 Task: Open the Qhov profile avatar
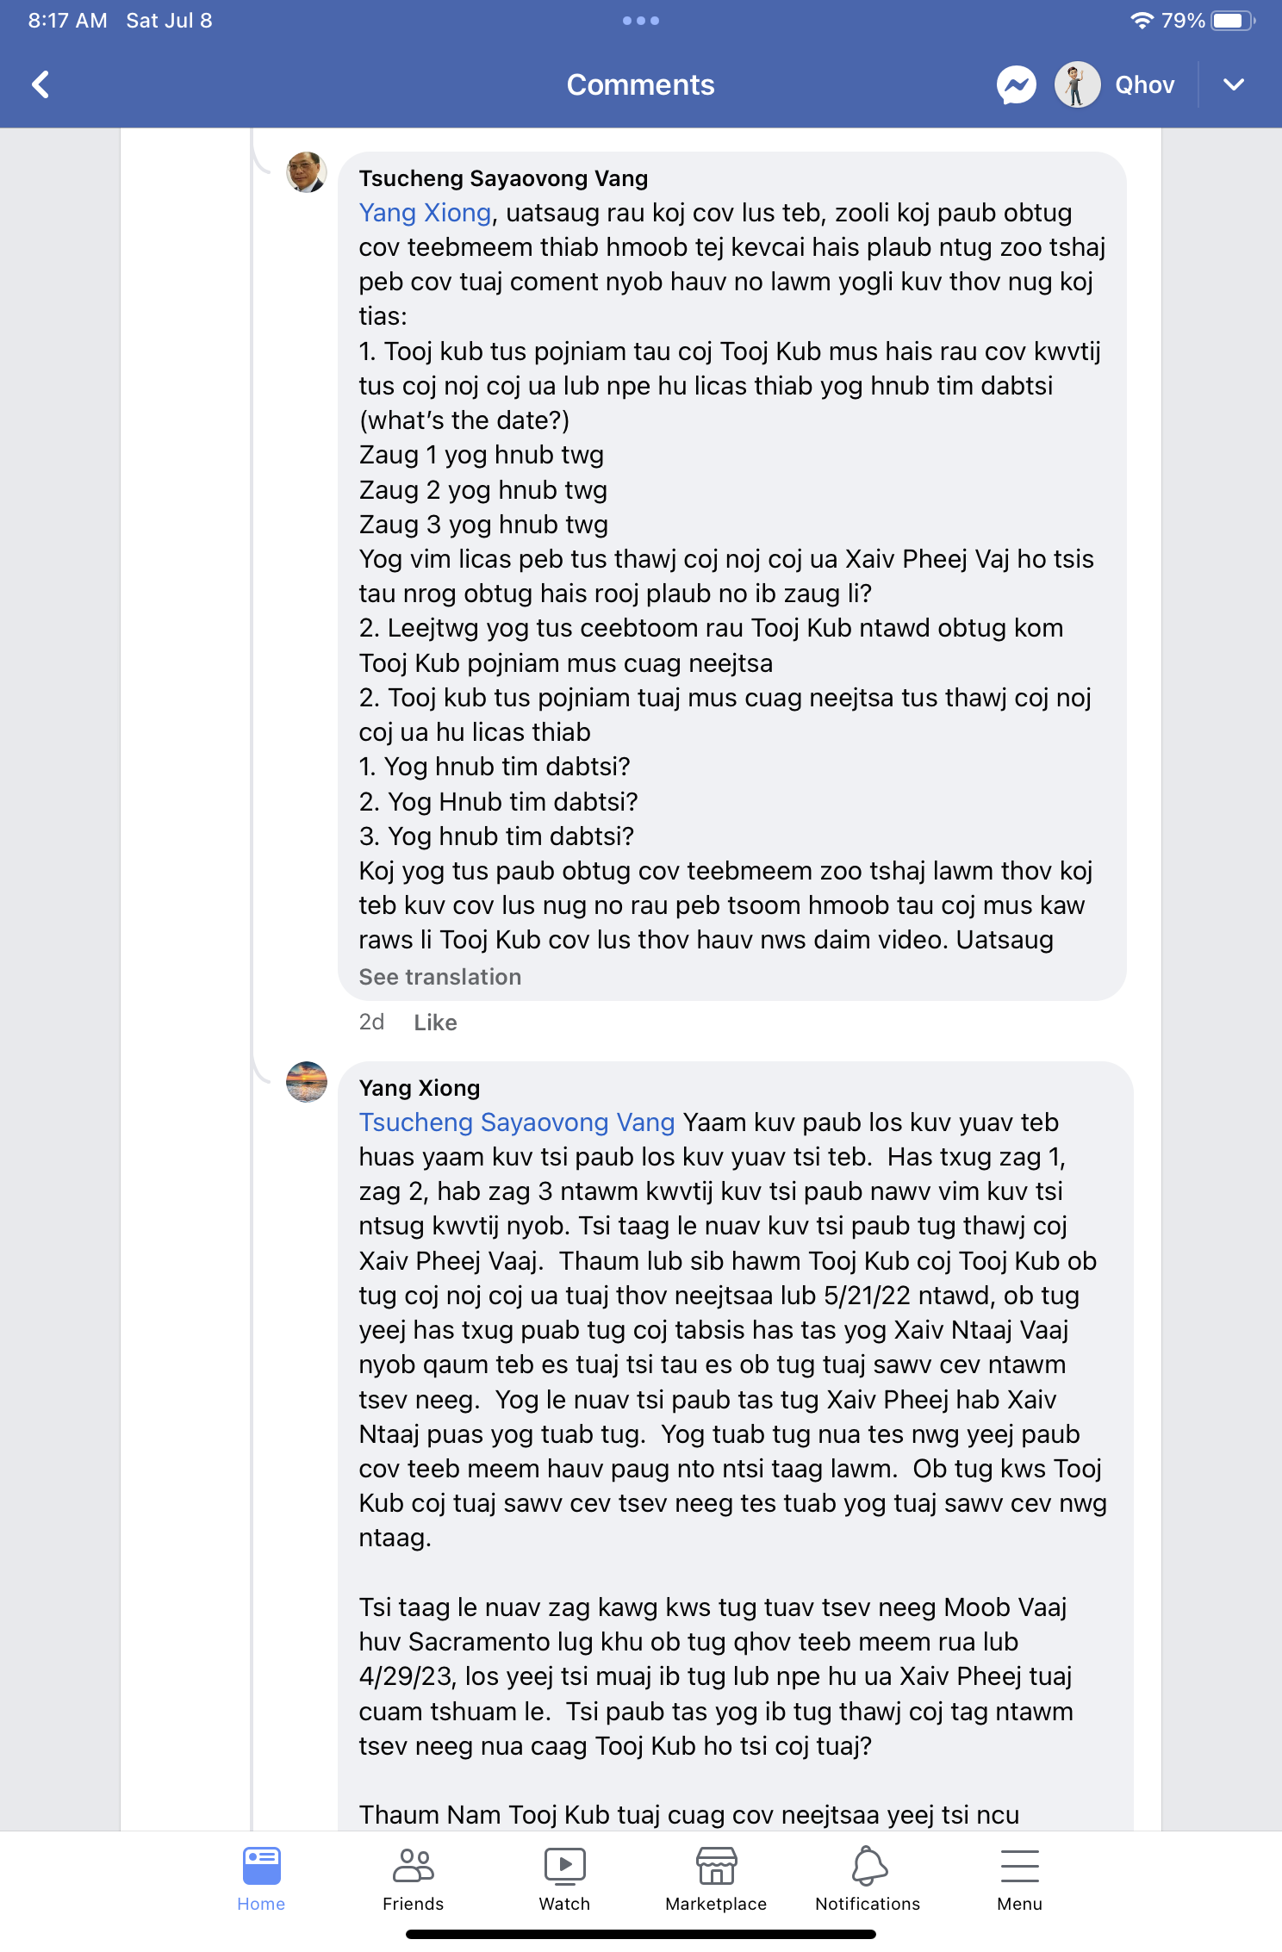(1077, 84)
